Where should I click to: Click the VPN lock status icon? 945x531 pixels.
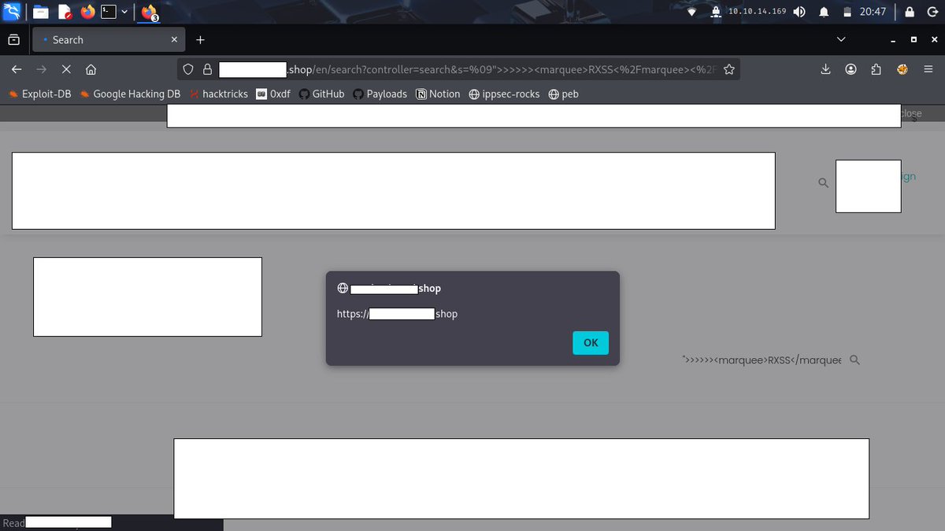[716, 12]
